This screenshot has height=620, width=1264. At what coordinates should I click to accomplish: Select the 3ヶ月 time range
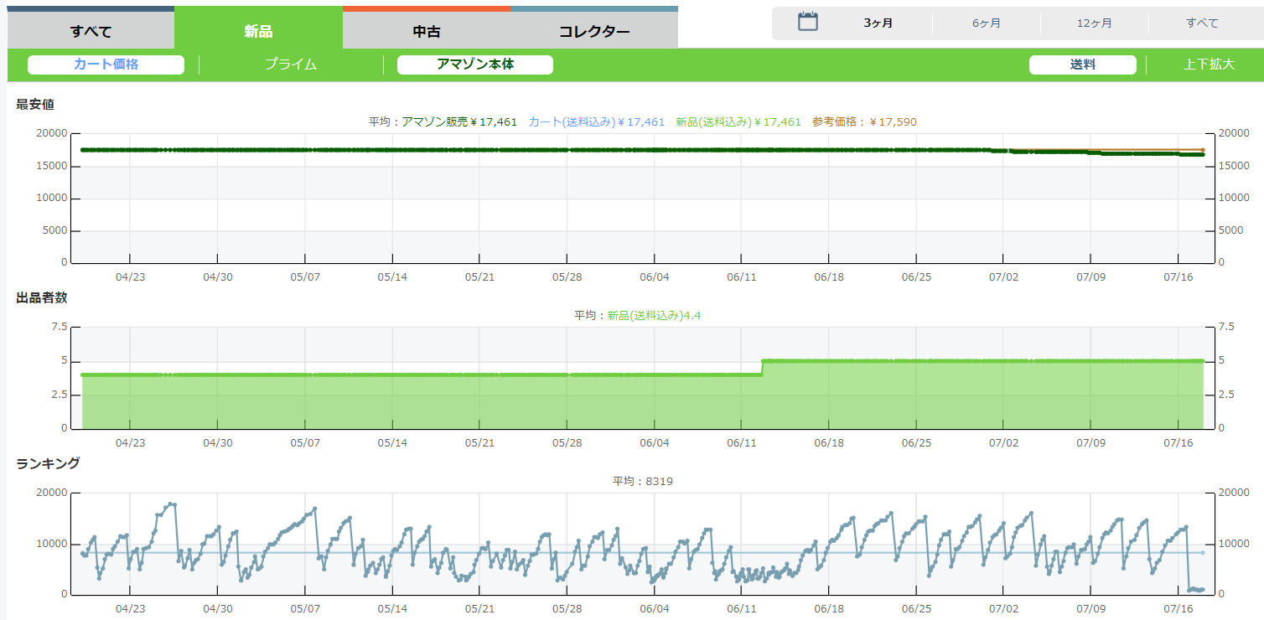click(x=878, y=23)
